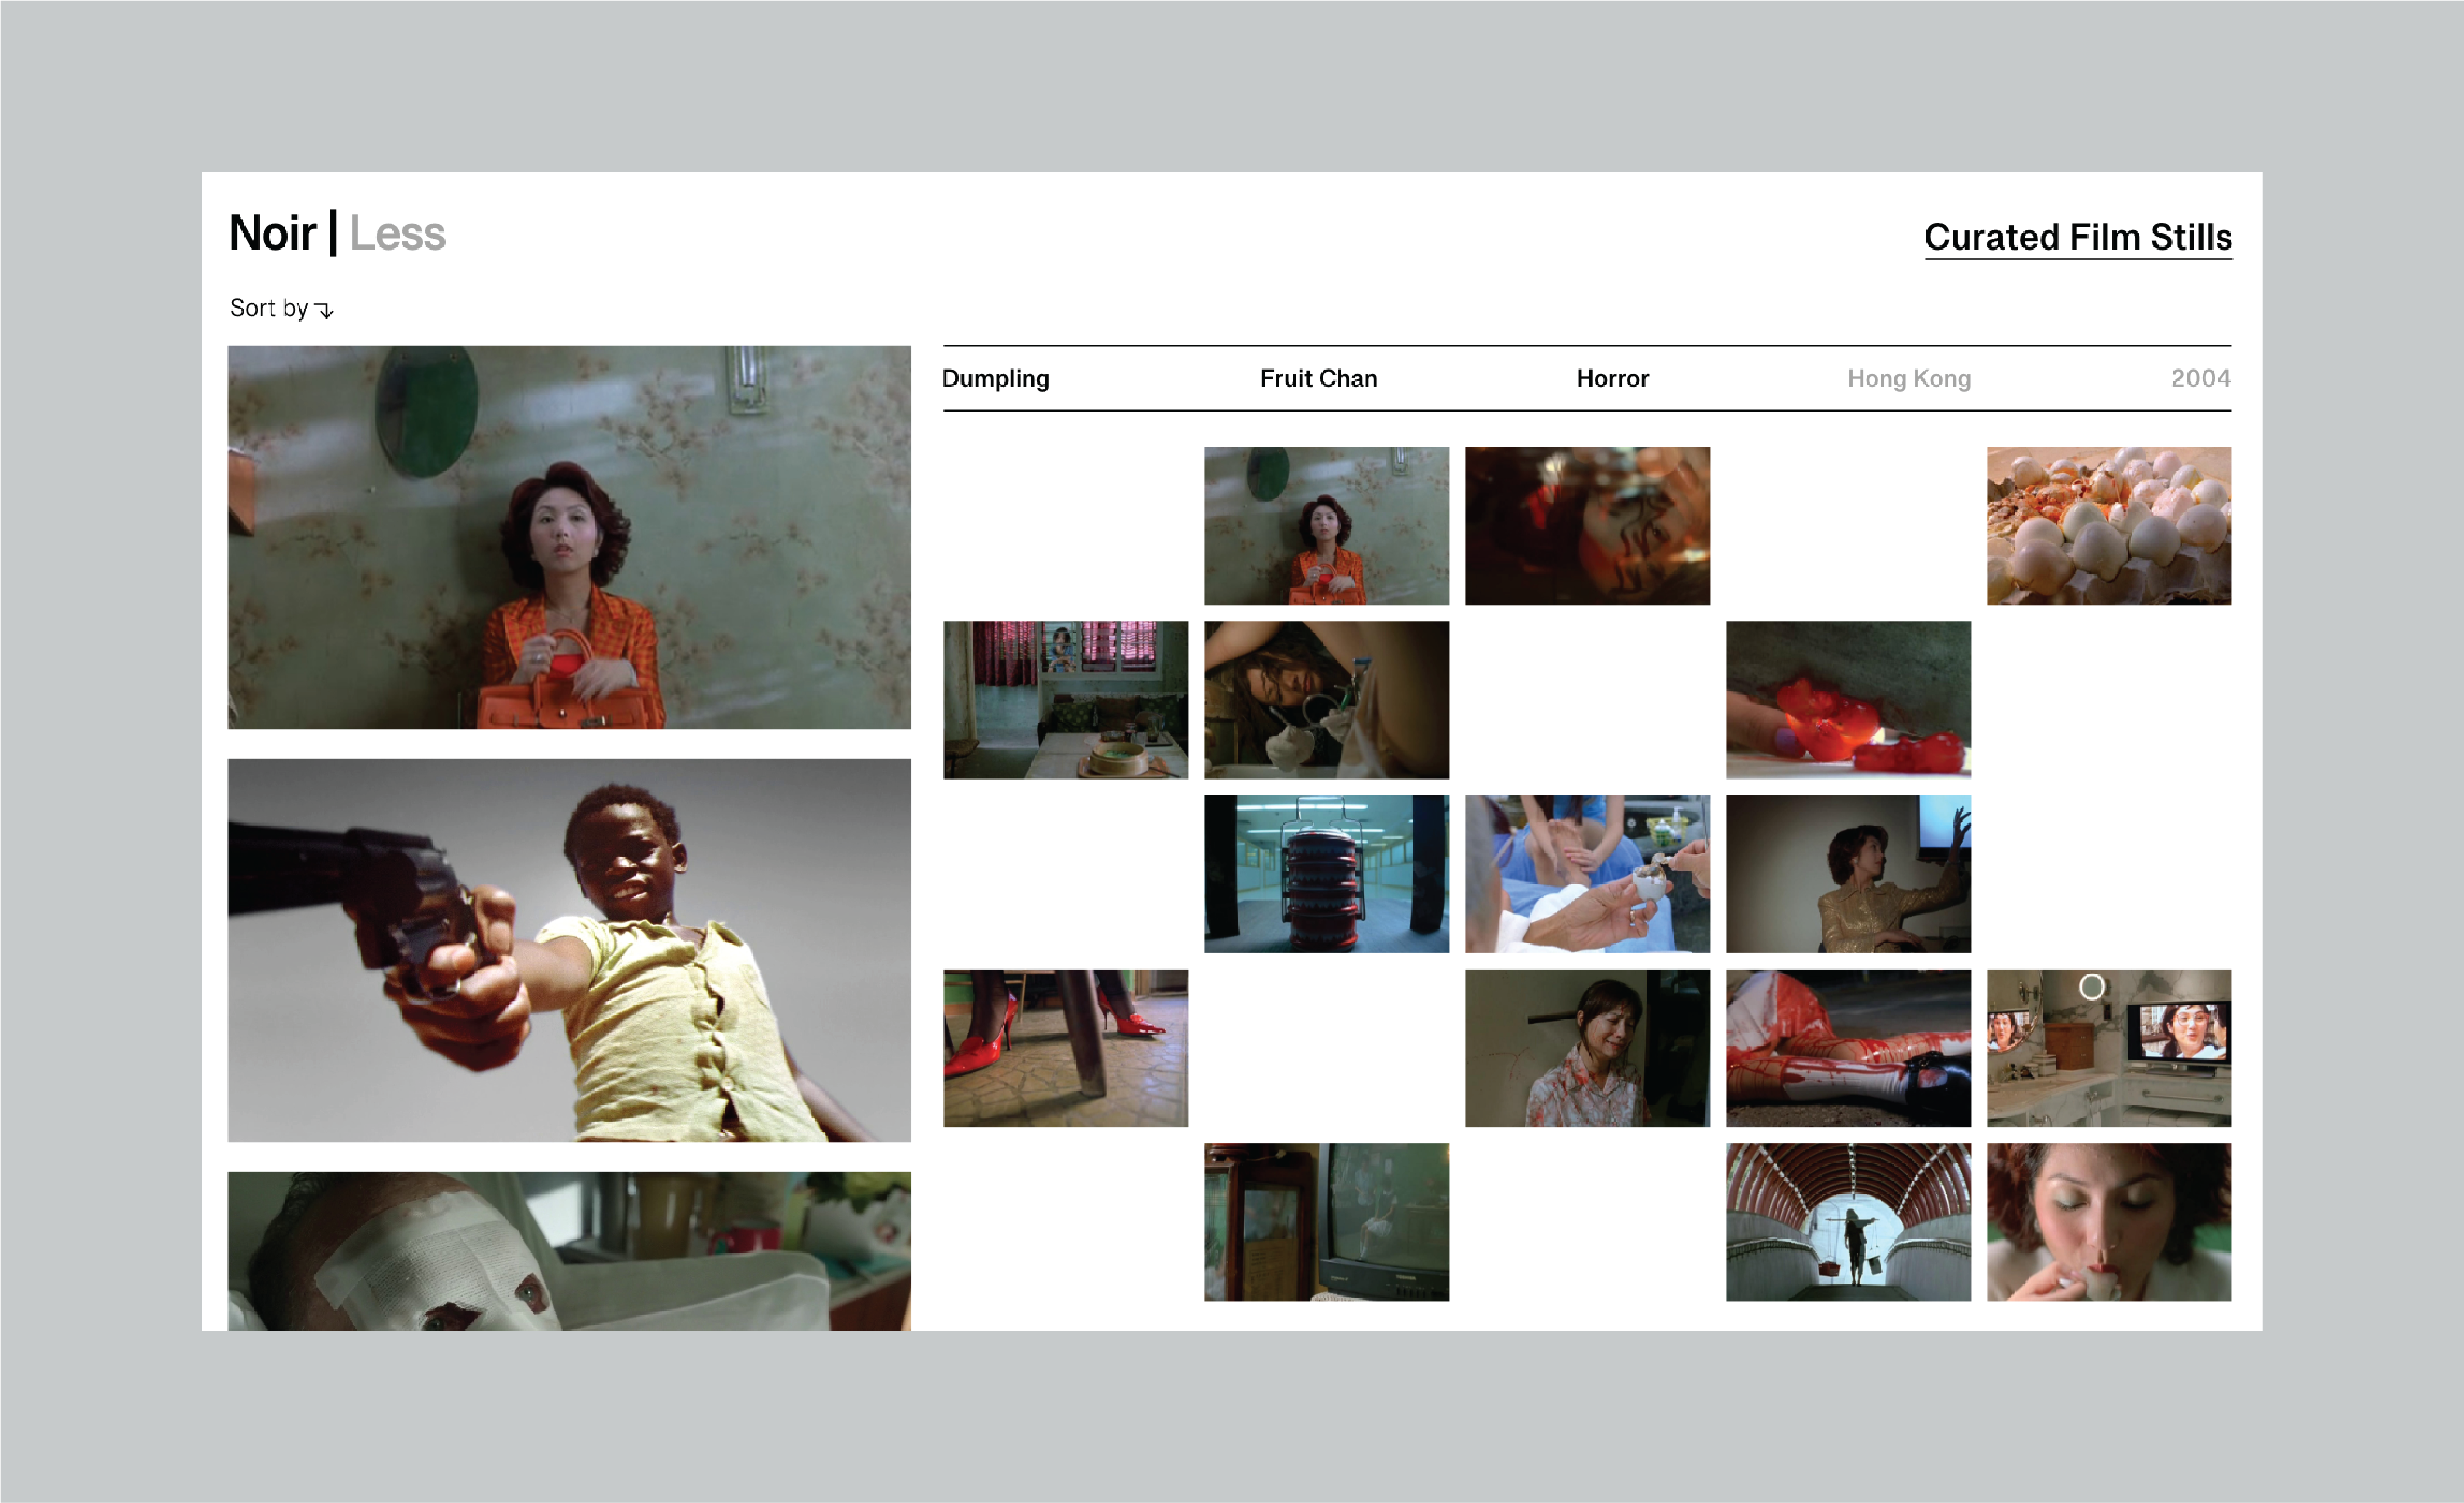The image size is (2464, 1503).
Task: Open the Sort by dropdown arrow
Action: click(x=325, y=310)
